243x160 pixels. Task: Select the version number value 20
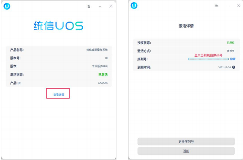[106, 58]
